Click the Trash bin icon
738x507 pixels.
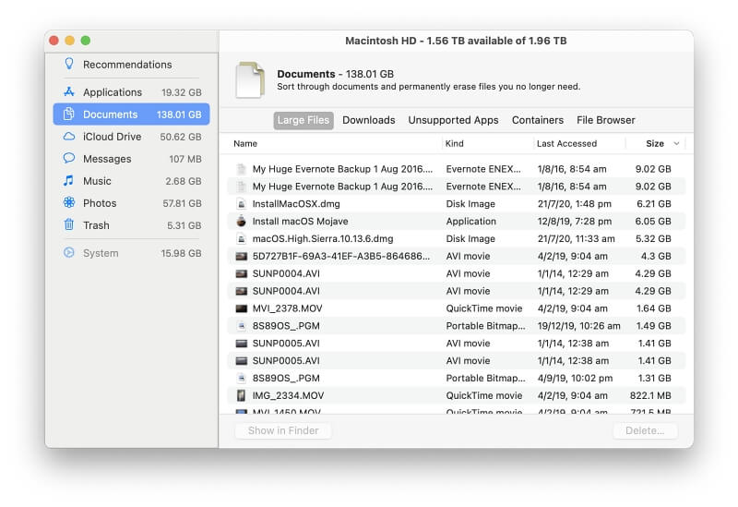click(x=68, y=224)
